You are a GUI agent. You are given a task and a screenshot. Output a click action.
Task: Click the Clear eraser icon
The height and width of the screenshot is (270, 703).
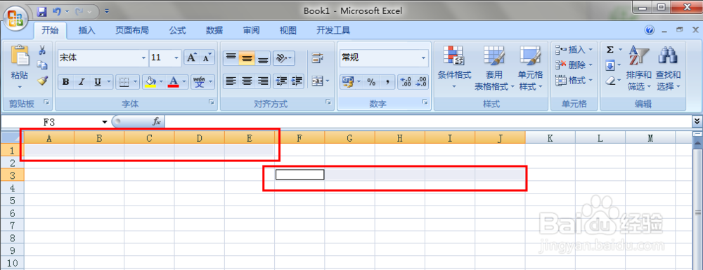(610, 81)
